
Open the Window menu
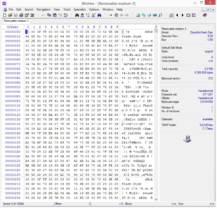pyautogui.click(x=108, y=9)
